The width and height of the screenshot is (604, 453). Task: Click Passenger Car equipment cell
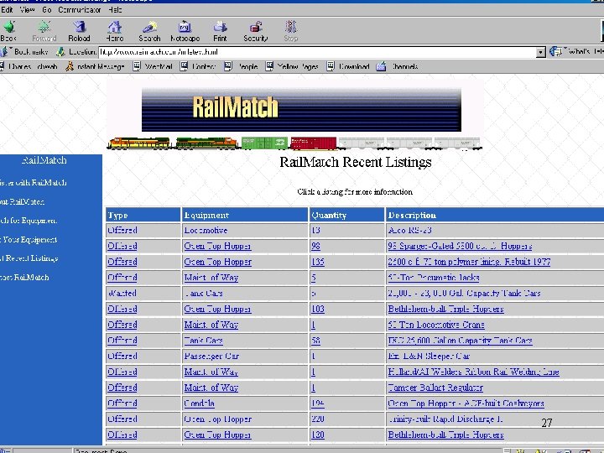pyautogui.click(x=245, y=356)
